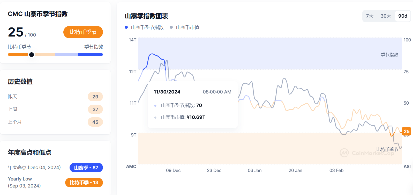Click the CMC 山寨币季节指数 heading
The height and width of the screenshot is (195, 413).
coord(38,14)
